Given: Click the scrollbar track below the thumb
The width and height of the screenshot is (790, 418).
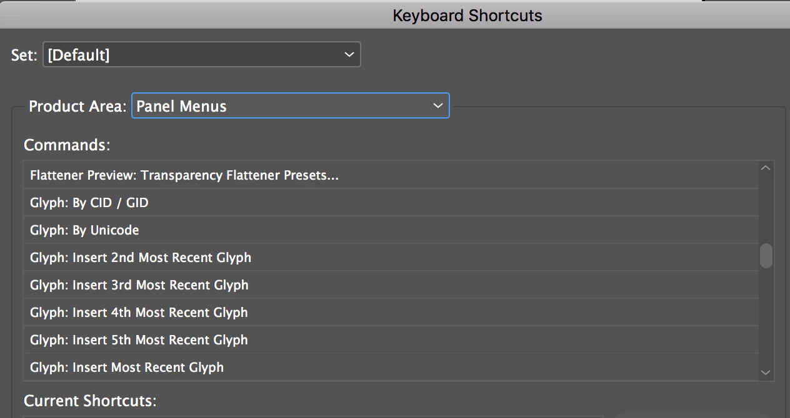Looking at the screenshot, I should pos(766,318).
